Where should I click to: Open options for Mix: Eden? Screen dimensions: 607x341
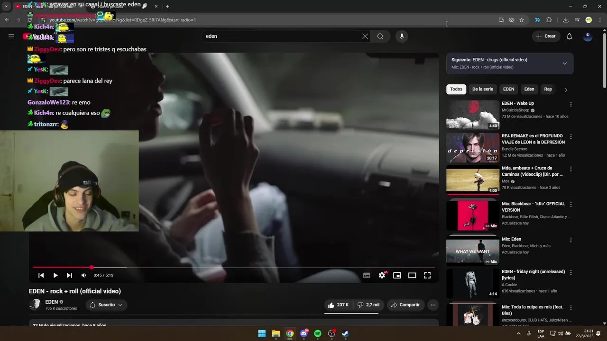[570, 240]
